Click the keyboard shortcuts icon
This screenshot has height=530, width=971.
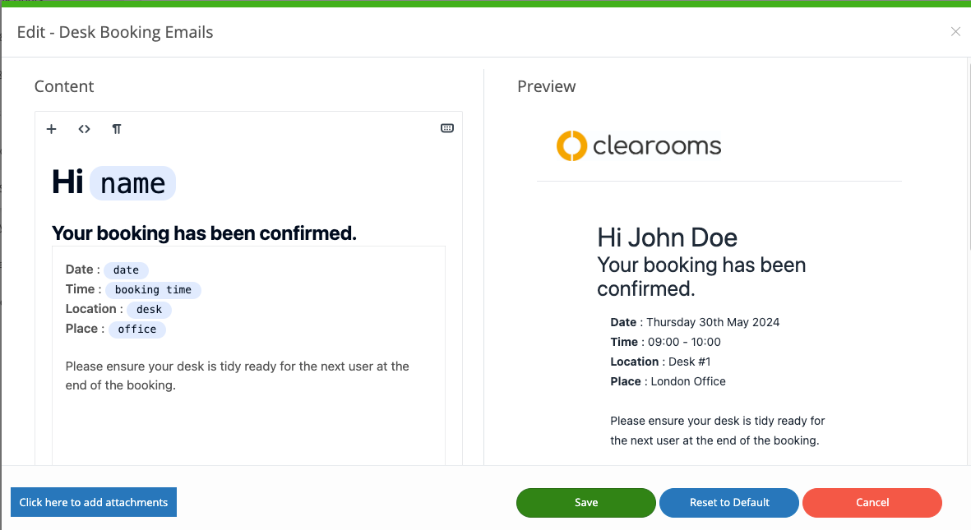point(447,128)
